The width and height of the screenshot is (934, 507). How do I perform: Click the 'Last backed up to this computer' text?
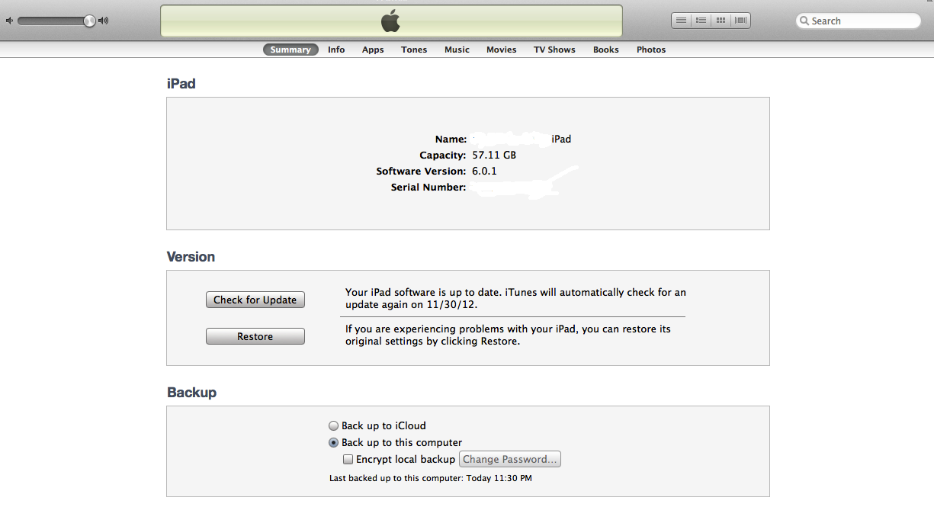pyautogui.click(x=431, y=479)
